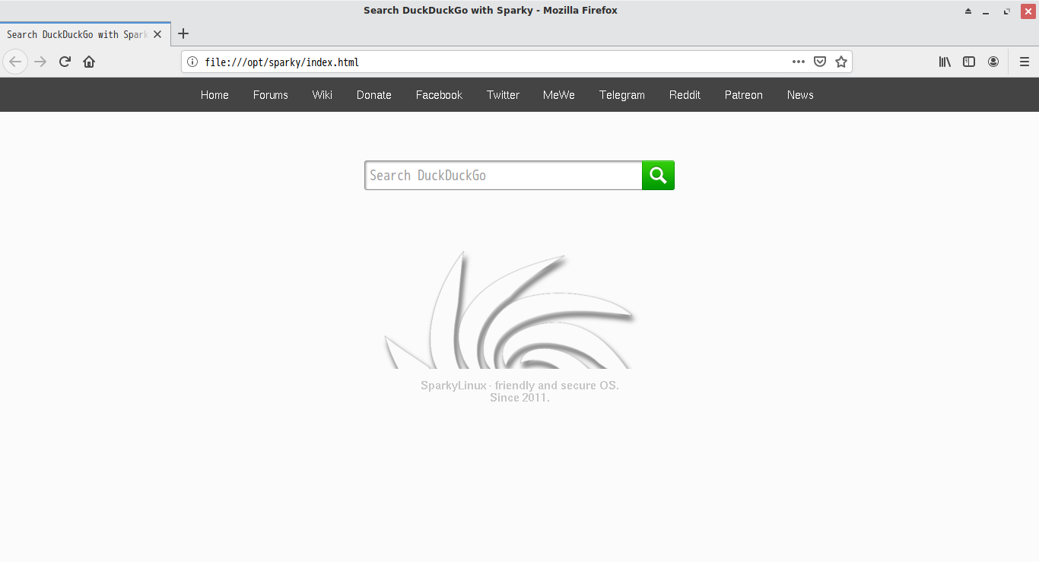The width and height of the screenshot is (1039, 562).
Task: Open the Firefox hamburger menu
Action: [x=1025, y=62]
